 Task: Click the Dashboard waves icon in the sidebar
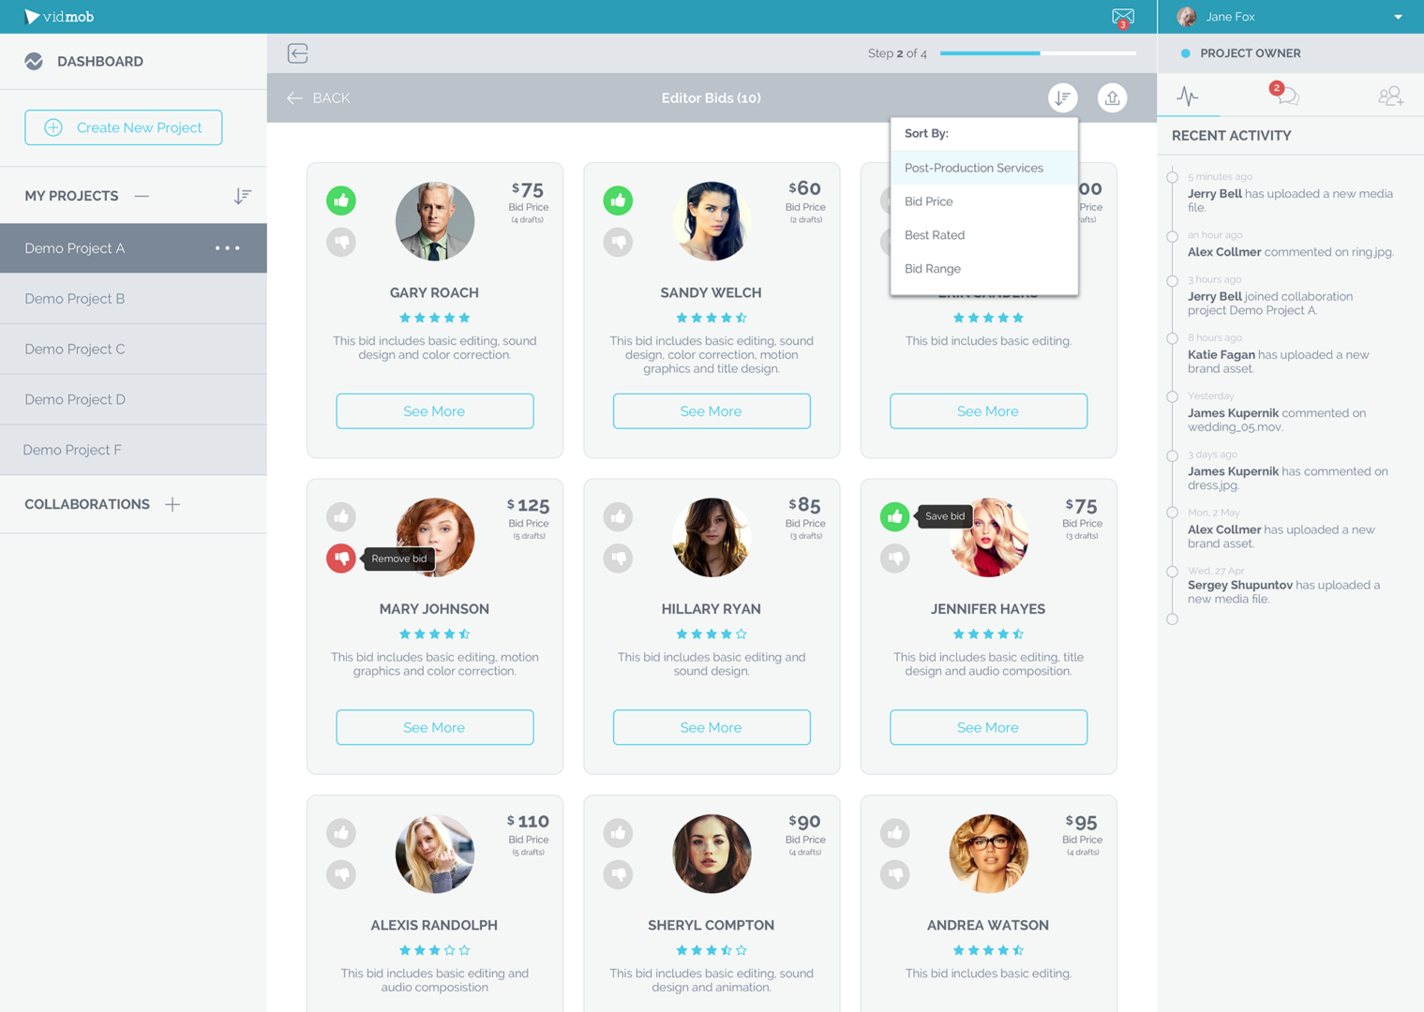click(x=34, y=61)
